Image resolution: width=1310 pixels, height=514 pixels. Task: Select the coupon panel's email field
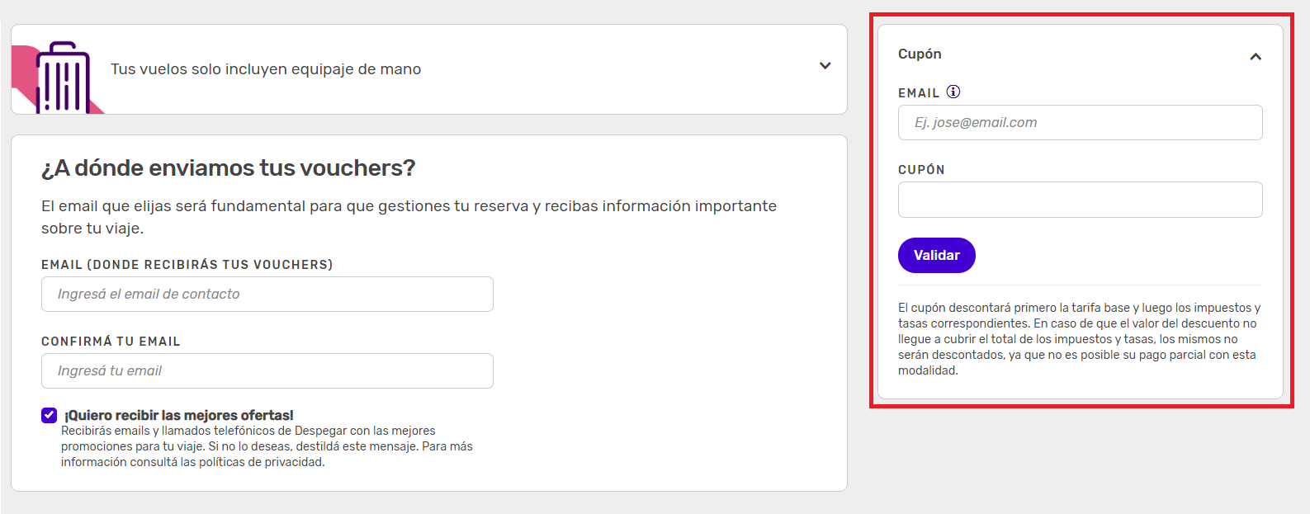[x=1080, y=123]
